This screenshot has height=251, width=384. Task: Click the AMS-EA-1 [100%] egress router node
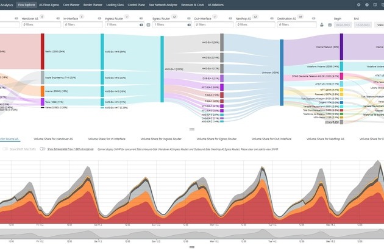162,69
